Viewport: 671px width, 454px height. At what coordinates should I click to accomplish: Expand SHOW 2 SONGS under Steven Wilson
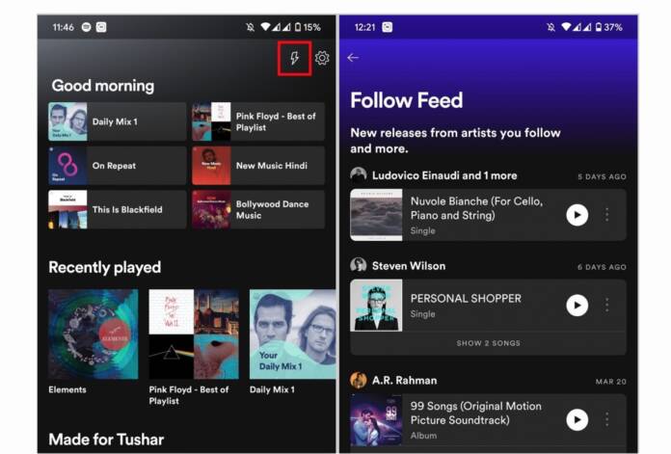pos(488,343)
